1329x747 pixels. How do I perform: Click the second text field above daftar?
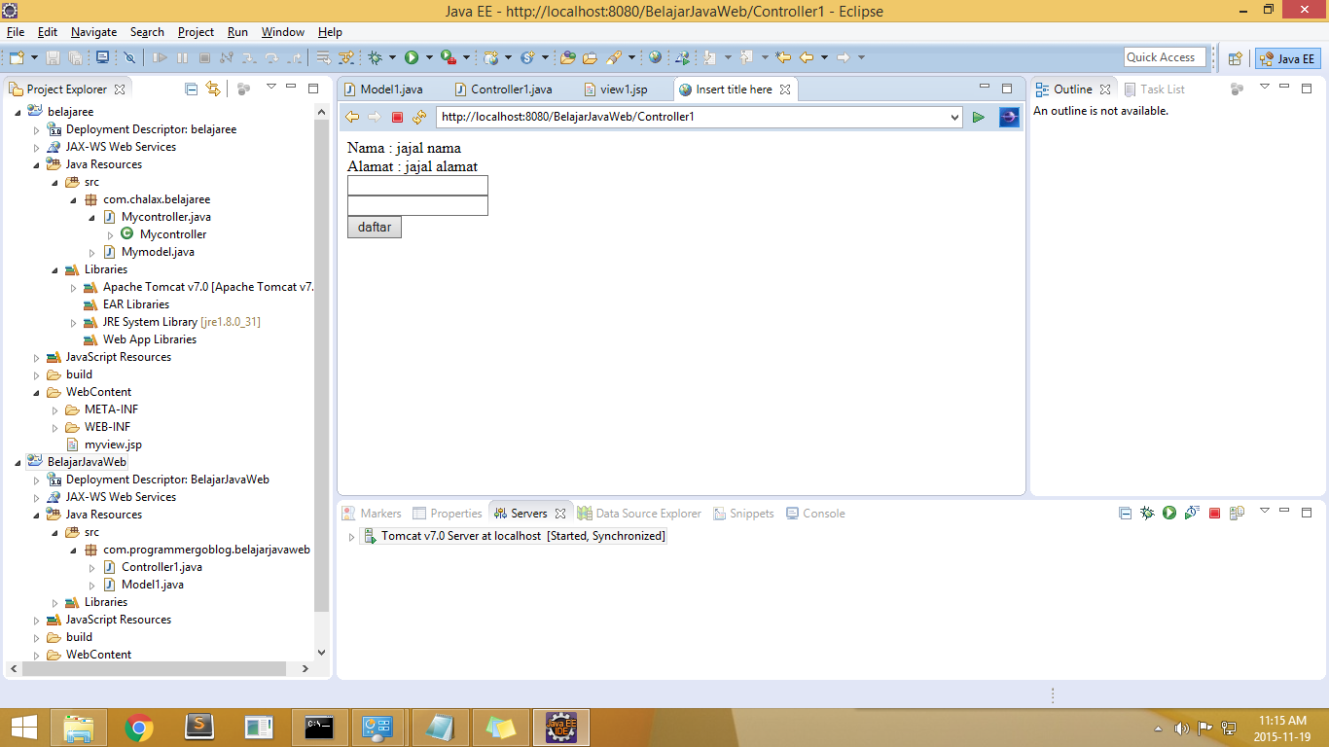coord(417,206)
